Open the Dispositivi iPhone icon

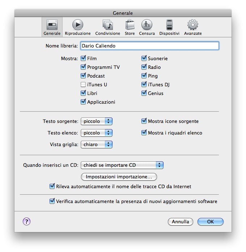pos(169,25)
